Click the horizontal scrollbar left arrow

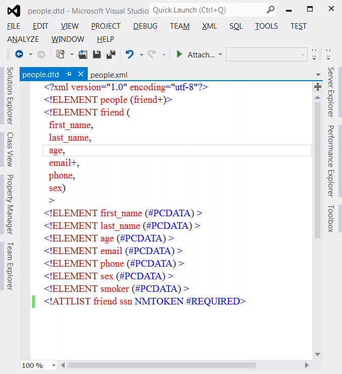pos(63,365)
